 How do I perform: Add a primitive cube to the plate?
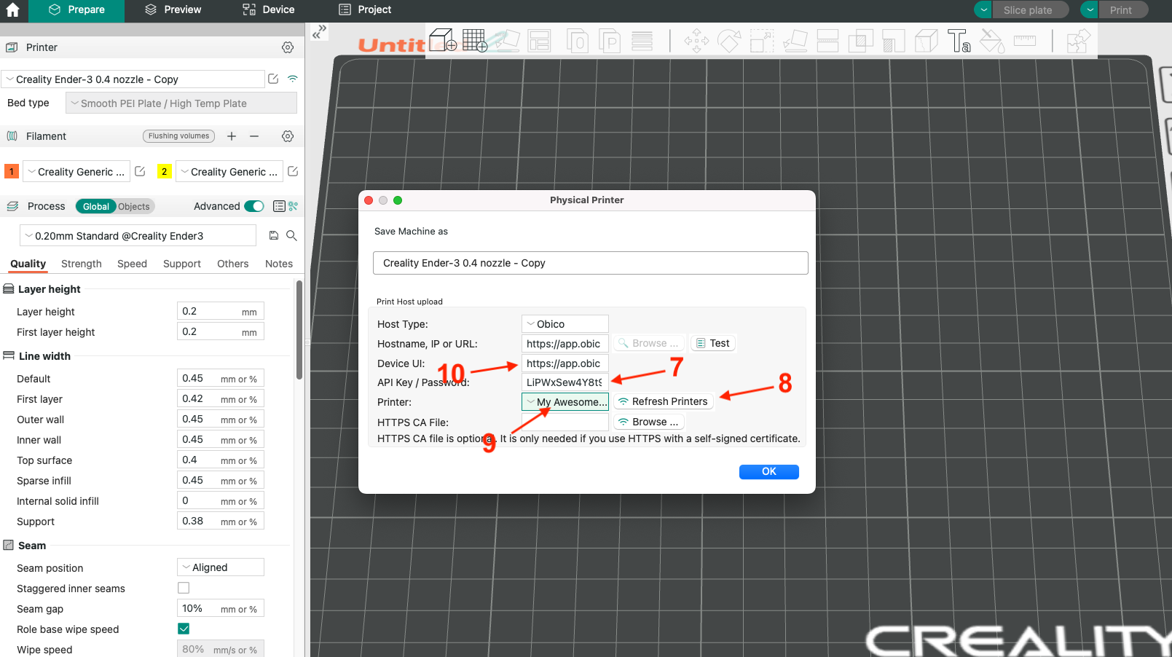(443, 40)
